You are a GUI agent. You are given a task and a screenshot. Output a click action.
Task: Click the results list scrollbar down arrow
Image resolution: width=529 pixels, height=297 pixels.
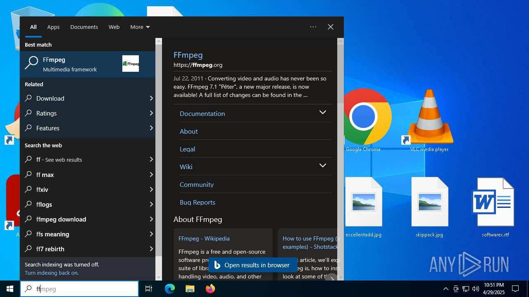[159, 277]
